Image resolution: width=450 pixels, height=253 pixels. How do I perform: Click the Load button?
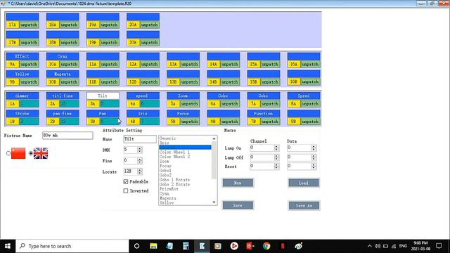click(x=304, y=183)
